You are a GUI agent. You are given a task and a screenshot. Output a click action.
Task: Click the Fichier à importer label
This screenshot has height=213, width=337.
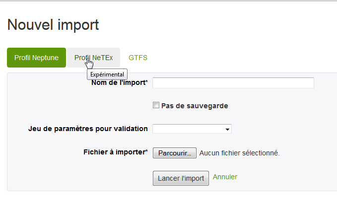click(x=114, y=152)
